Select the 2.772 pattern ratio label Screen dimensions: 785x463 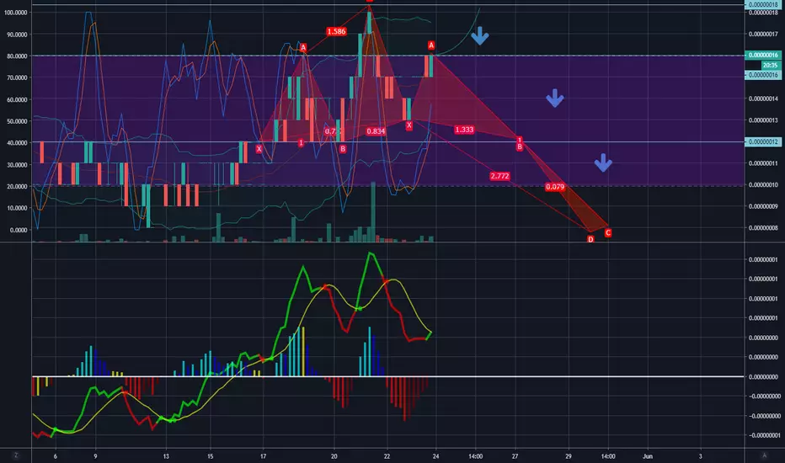click(499, 176)
